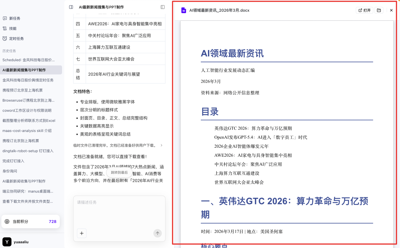This screenshot has width=400, height=248.
Task: Click the send arrow button
Action: (x=157, y=233)
